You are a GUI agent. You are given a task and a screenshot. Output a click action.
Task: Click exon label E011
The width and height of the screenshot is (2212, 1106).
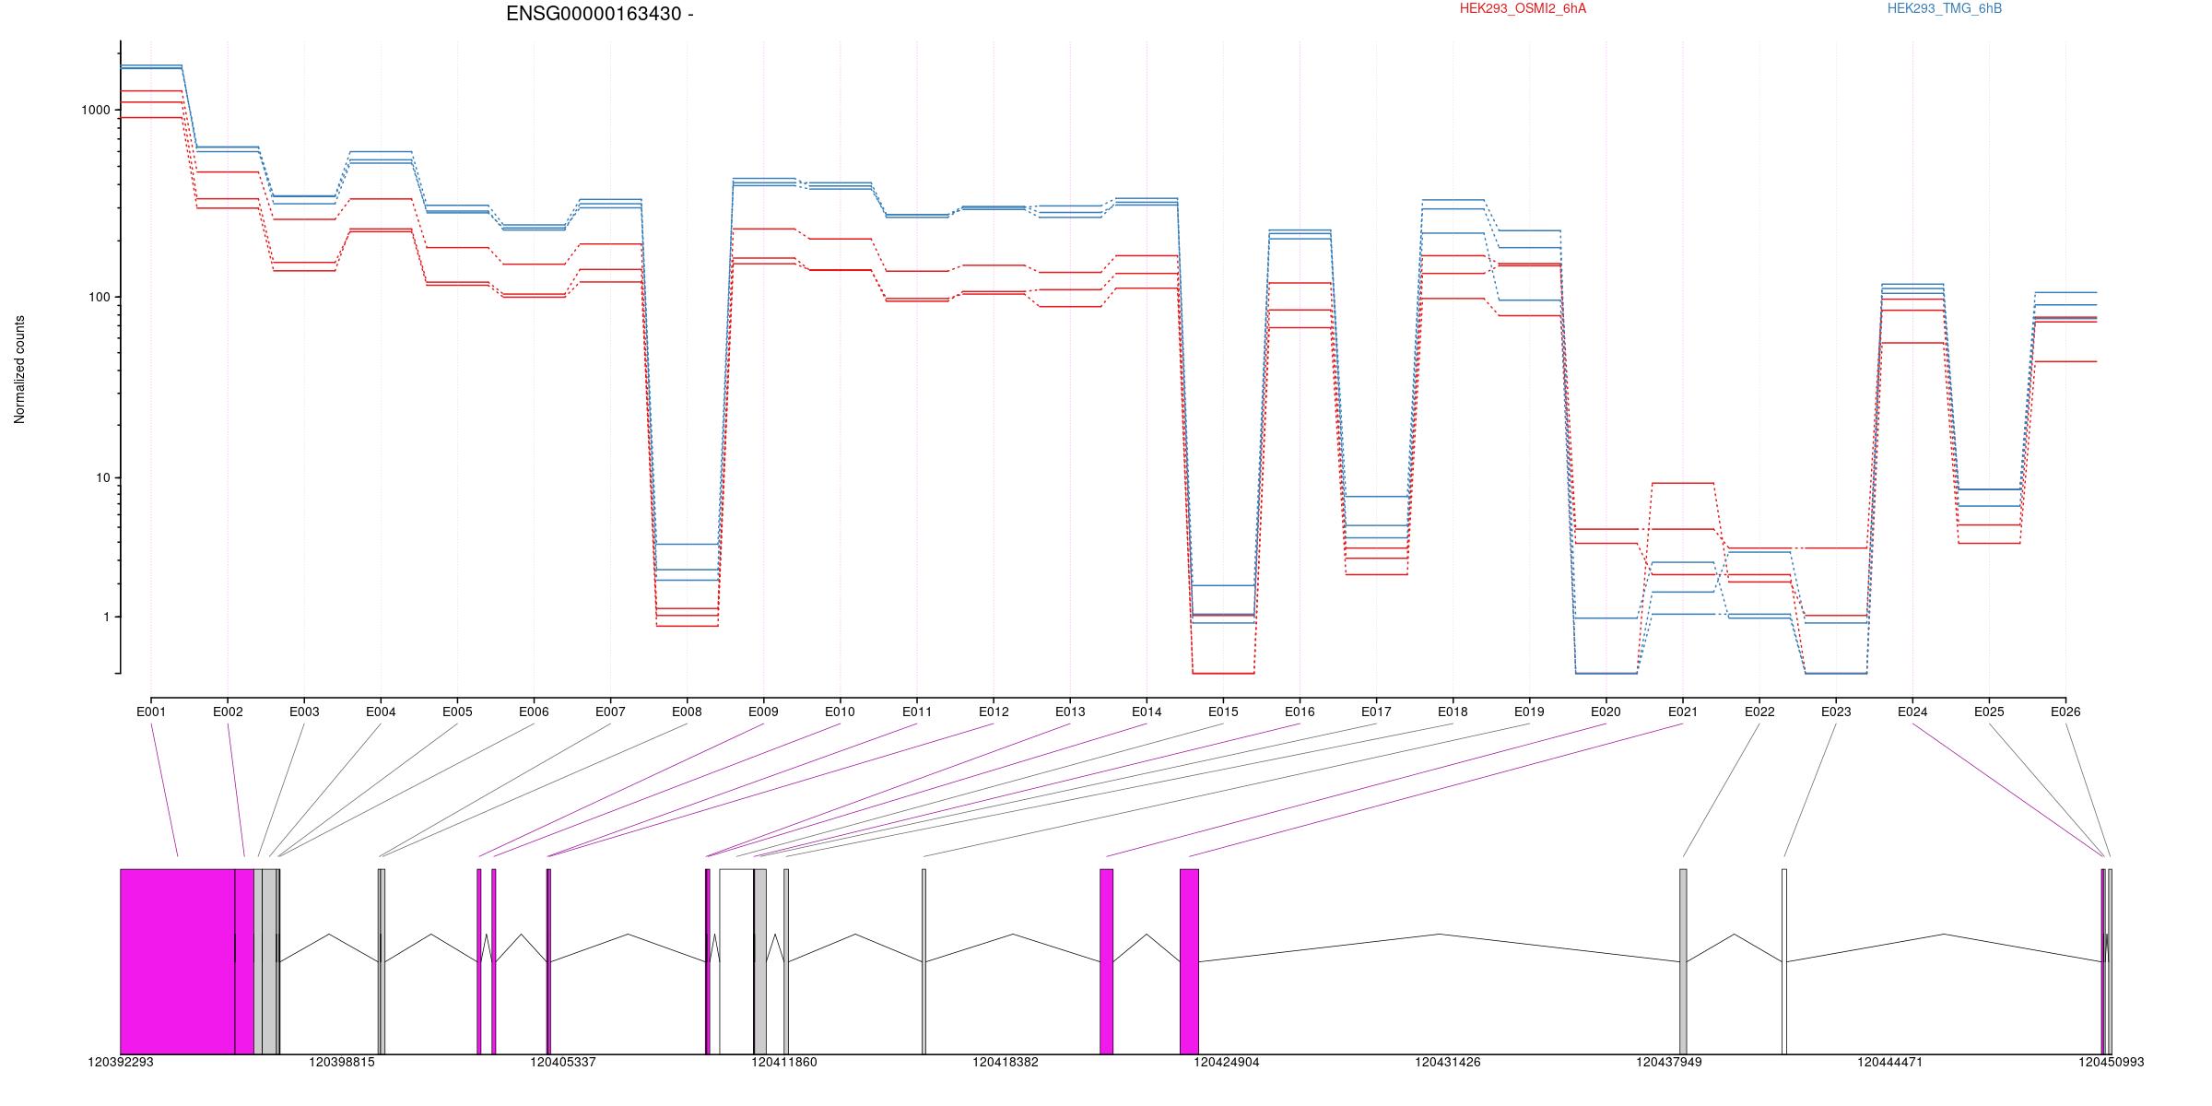click(x=917, y=712)
